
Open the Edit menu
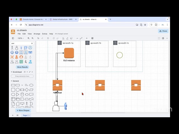click(24, 34)
